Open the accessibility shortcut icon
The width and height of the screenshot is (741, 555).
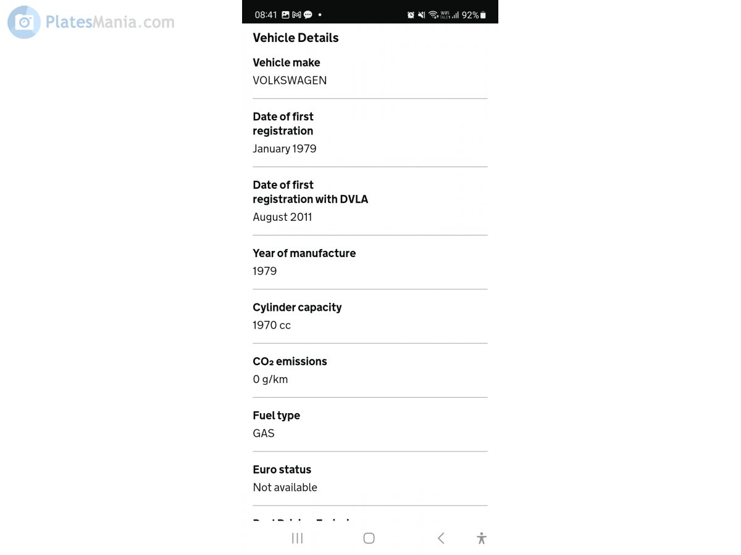[482, 538]
